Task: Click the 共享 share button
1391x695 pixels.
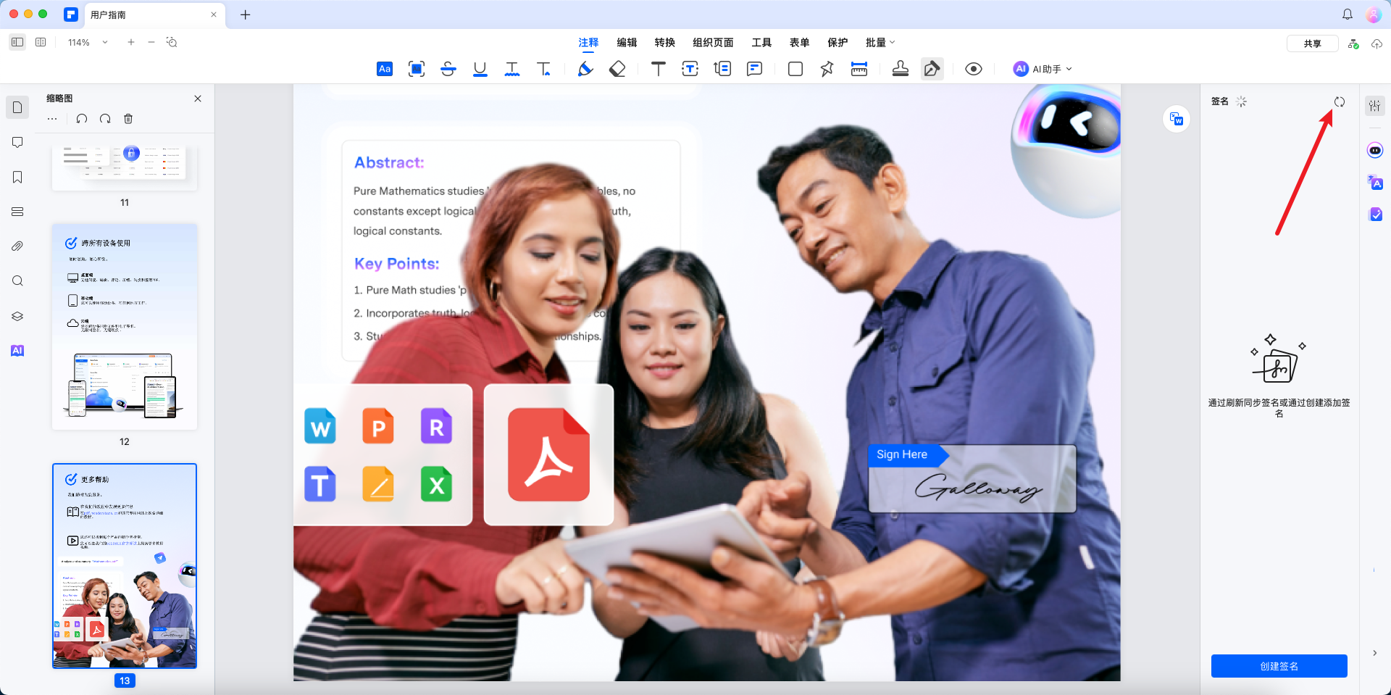Action: click(x=1312, y=43)
